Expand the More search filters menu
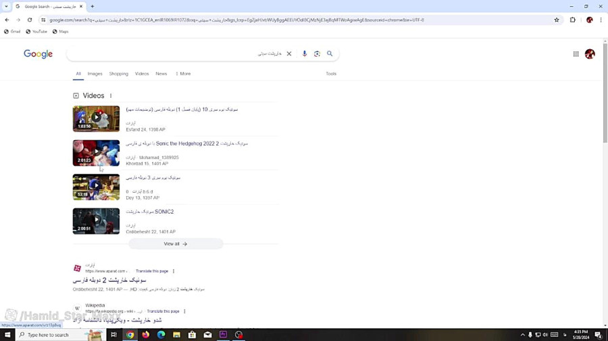 click(x=183, y=73)
